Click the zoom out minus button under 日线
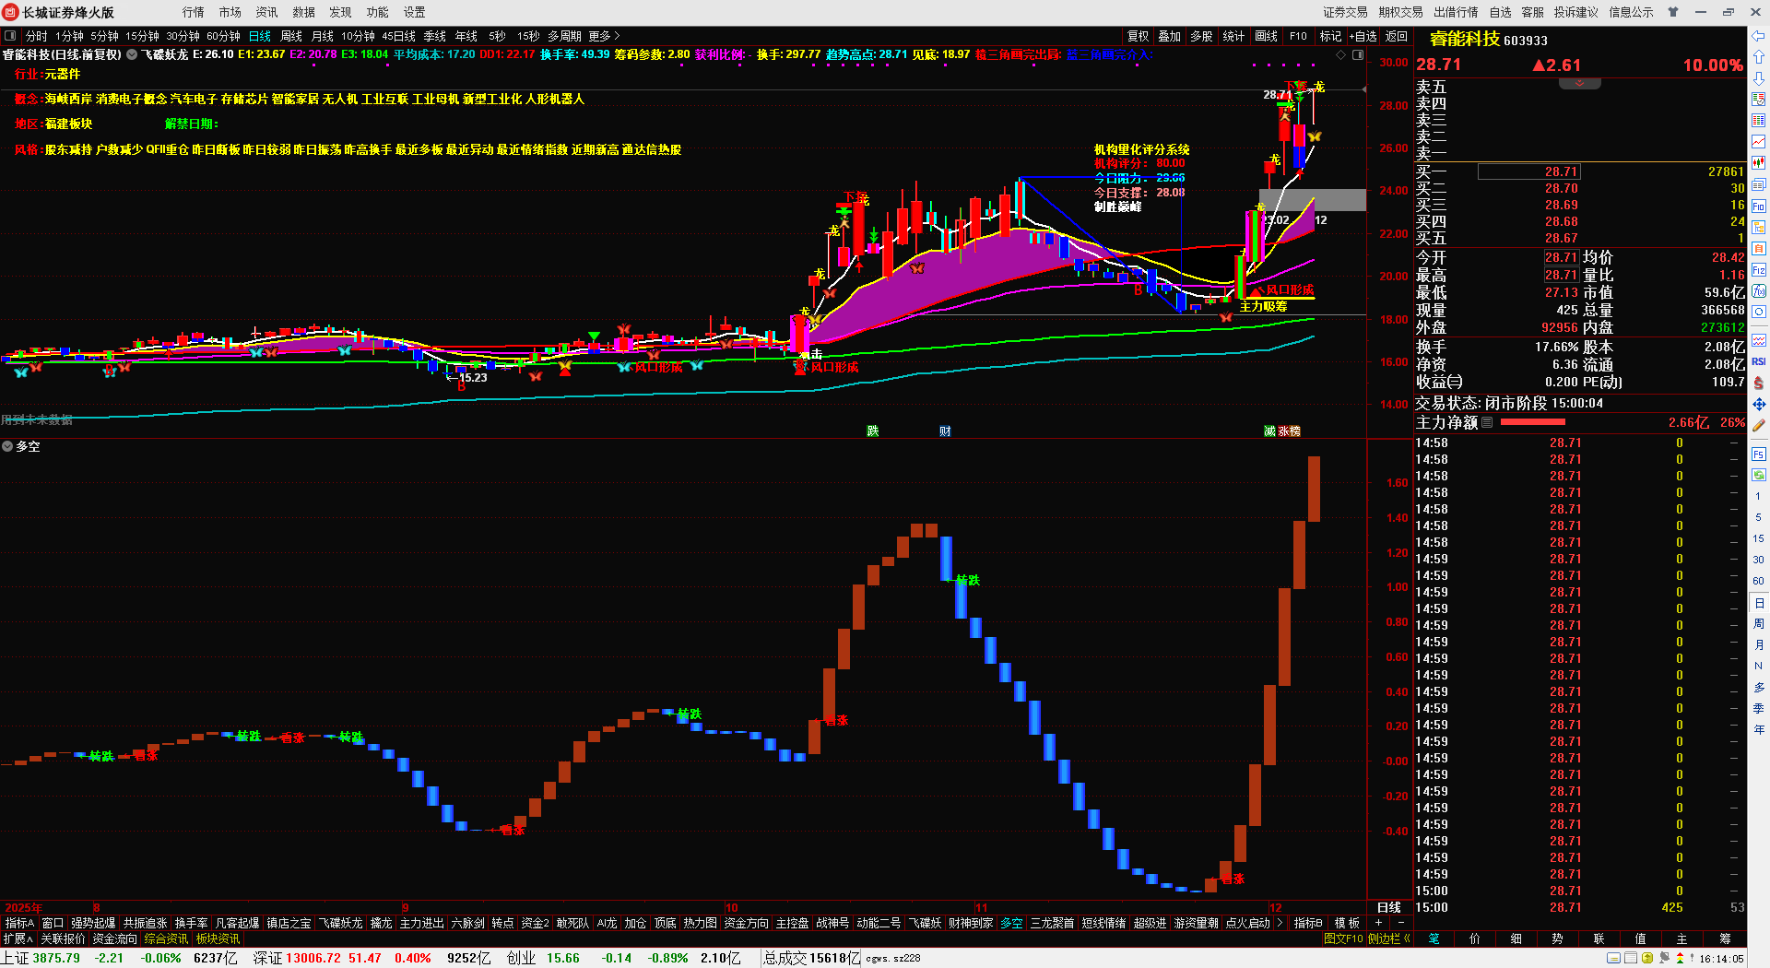The height and width of the screenshot is (968, 1770). (1400, 923)
